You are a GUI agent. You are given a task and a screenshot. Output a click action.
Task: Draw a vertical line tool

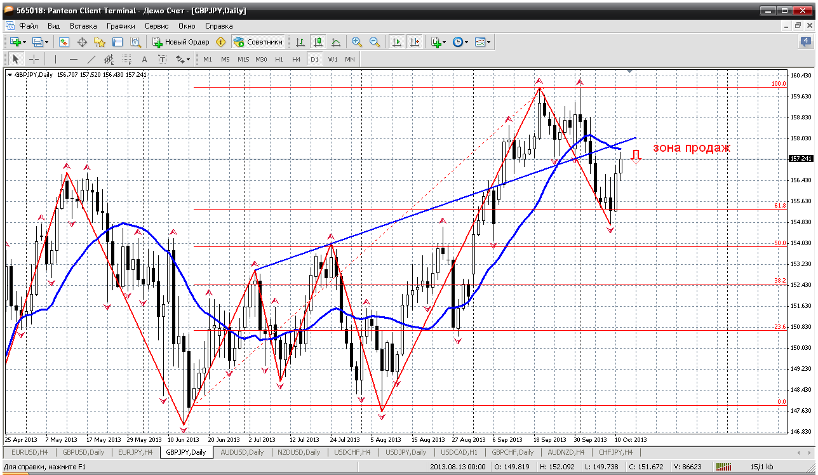point(55,59)
